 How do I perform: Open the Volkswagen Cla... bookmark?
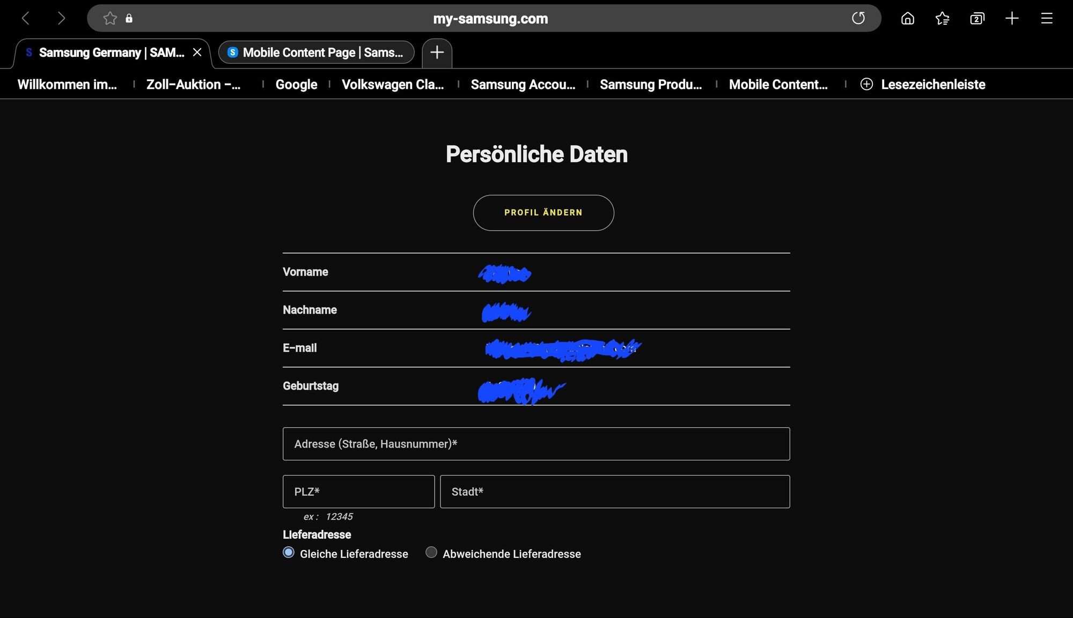(x=393, y=85)
